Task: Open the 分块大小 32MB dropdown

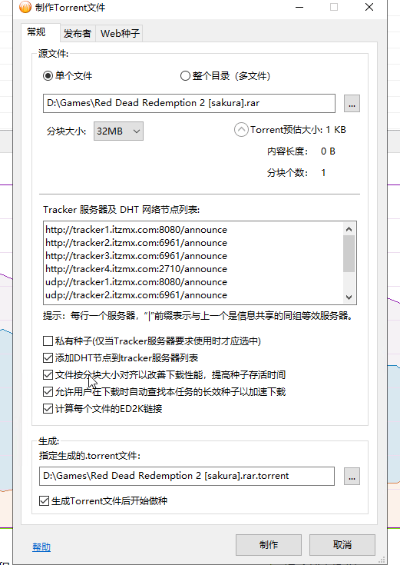Action: [118, 131]
